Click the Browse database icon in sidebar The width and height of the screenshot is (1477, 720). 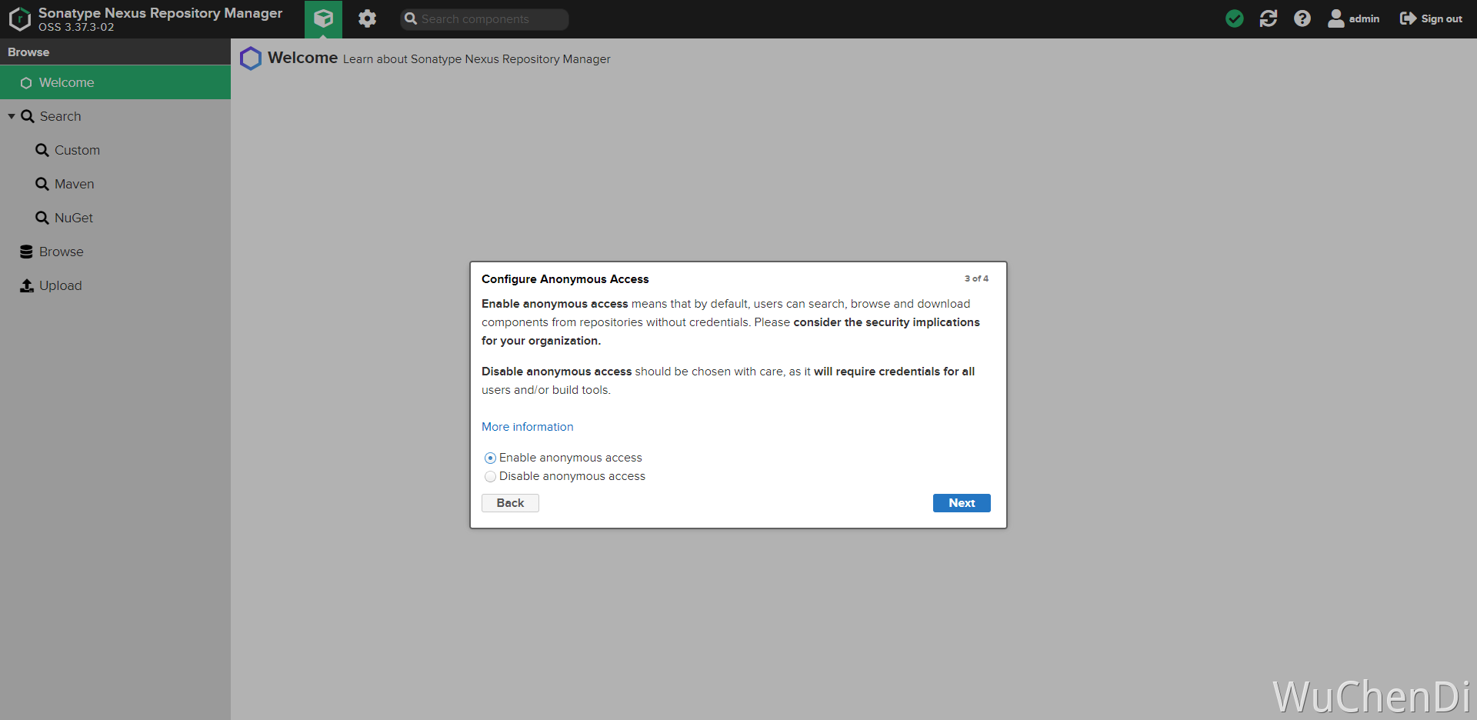[x=26, y=252]
